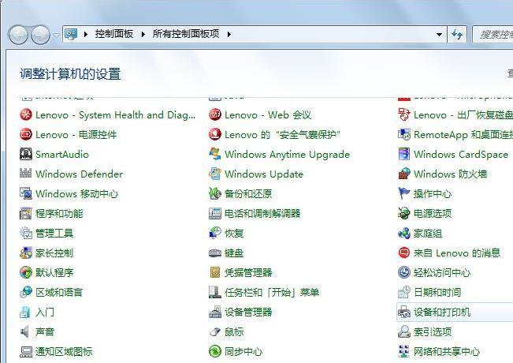
Task: Click the Forward navigation button
Action: (40, 35)
